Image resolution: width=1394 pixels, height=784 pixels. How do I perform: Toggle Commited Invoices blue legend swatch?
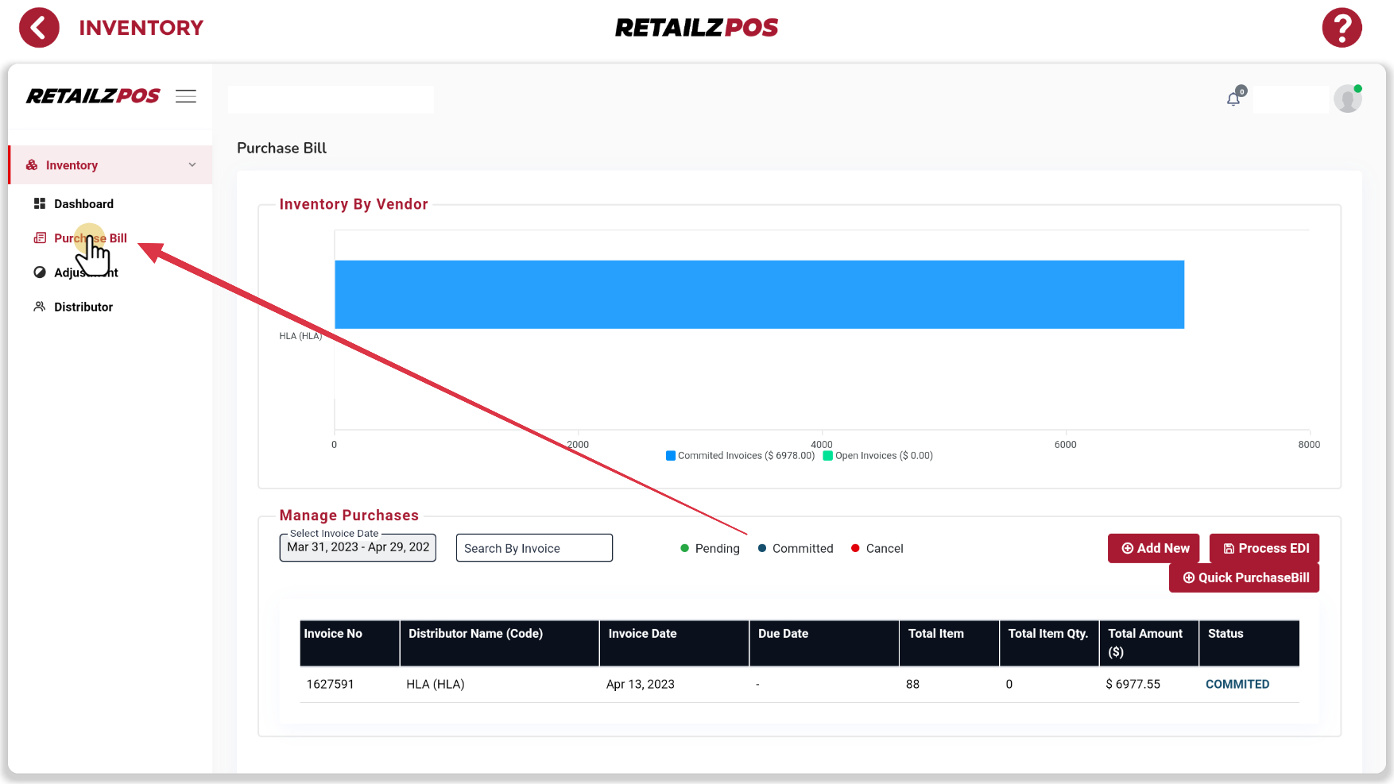tap(671, 456)
